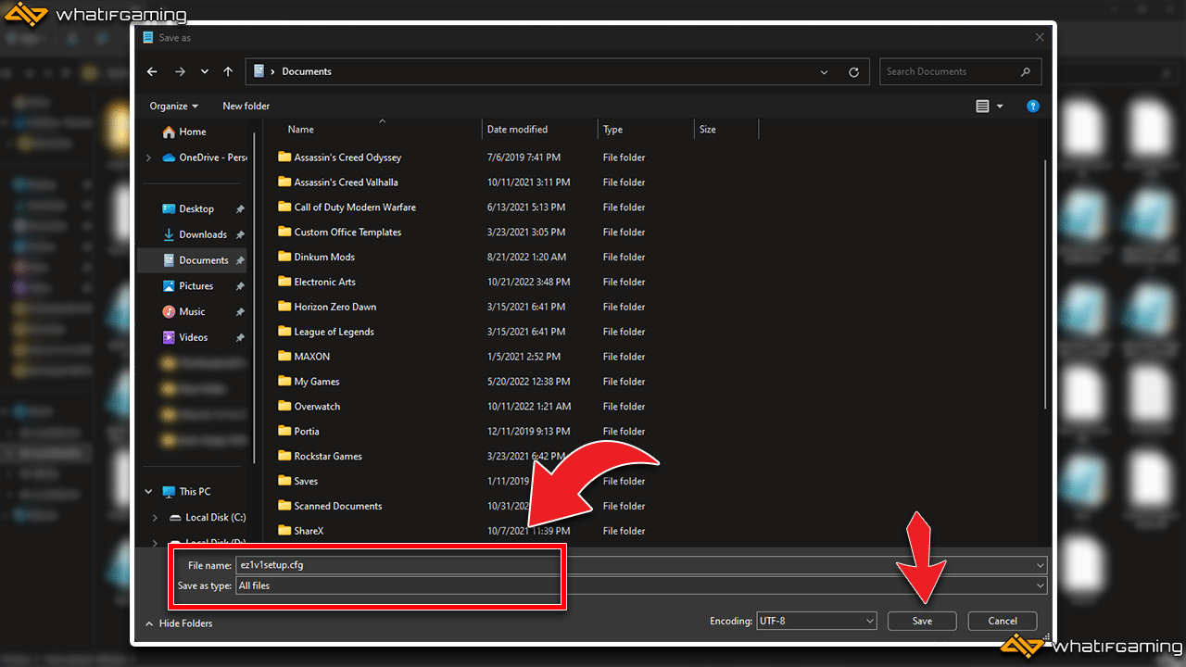This screenshot has width=1186, height=667.
Task: Sort by Size column header
Action: pos(708,130)
